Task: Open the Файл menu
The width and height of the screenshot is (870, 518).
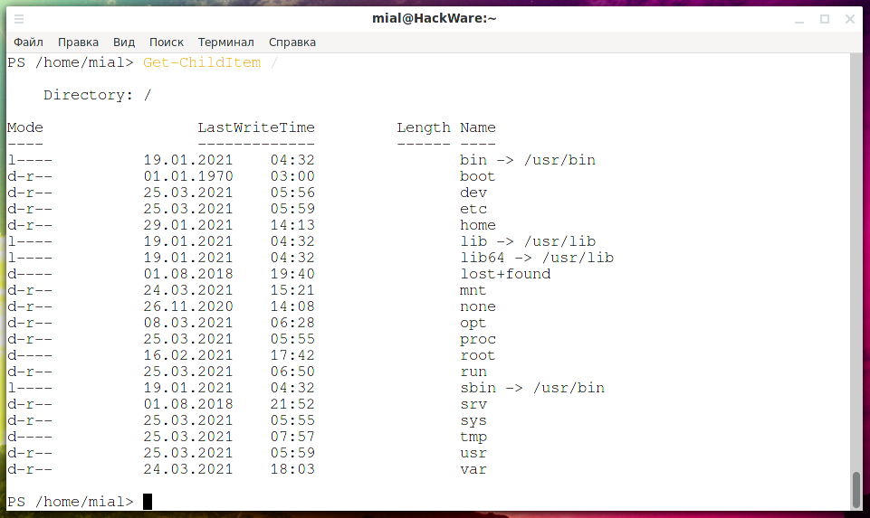Action: click(28, 42)
